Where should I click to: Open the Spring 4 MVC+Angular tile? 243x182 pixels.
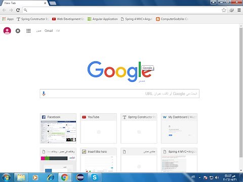pyautogui.click(x=179, y=160)
